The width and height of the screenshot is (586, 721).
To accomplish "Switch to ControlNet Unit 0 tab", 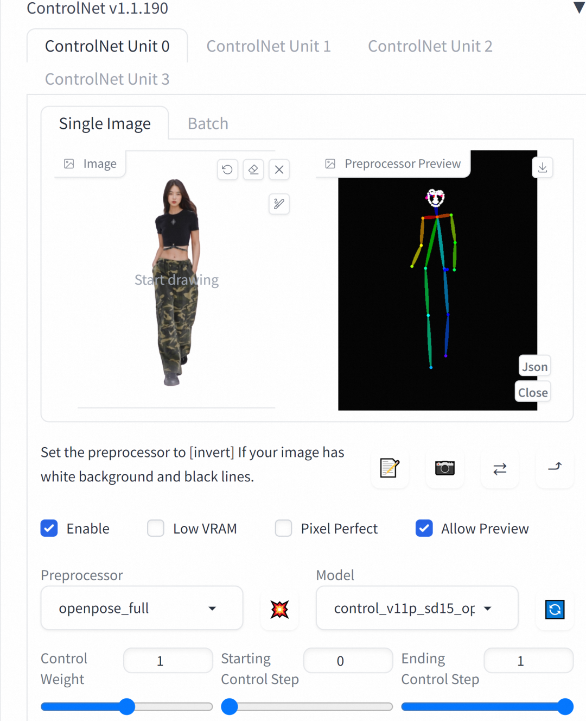I will pos(107,46).
